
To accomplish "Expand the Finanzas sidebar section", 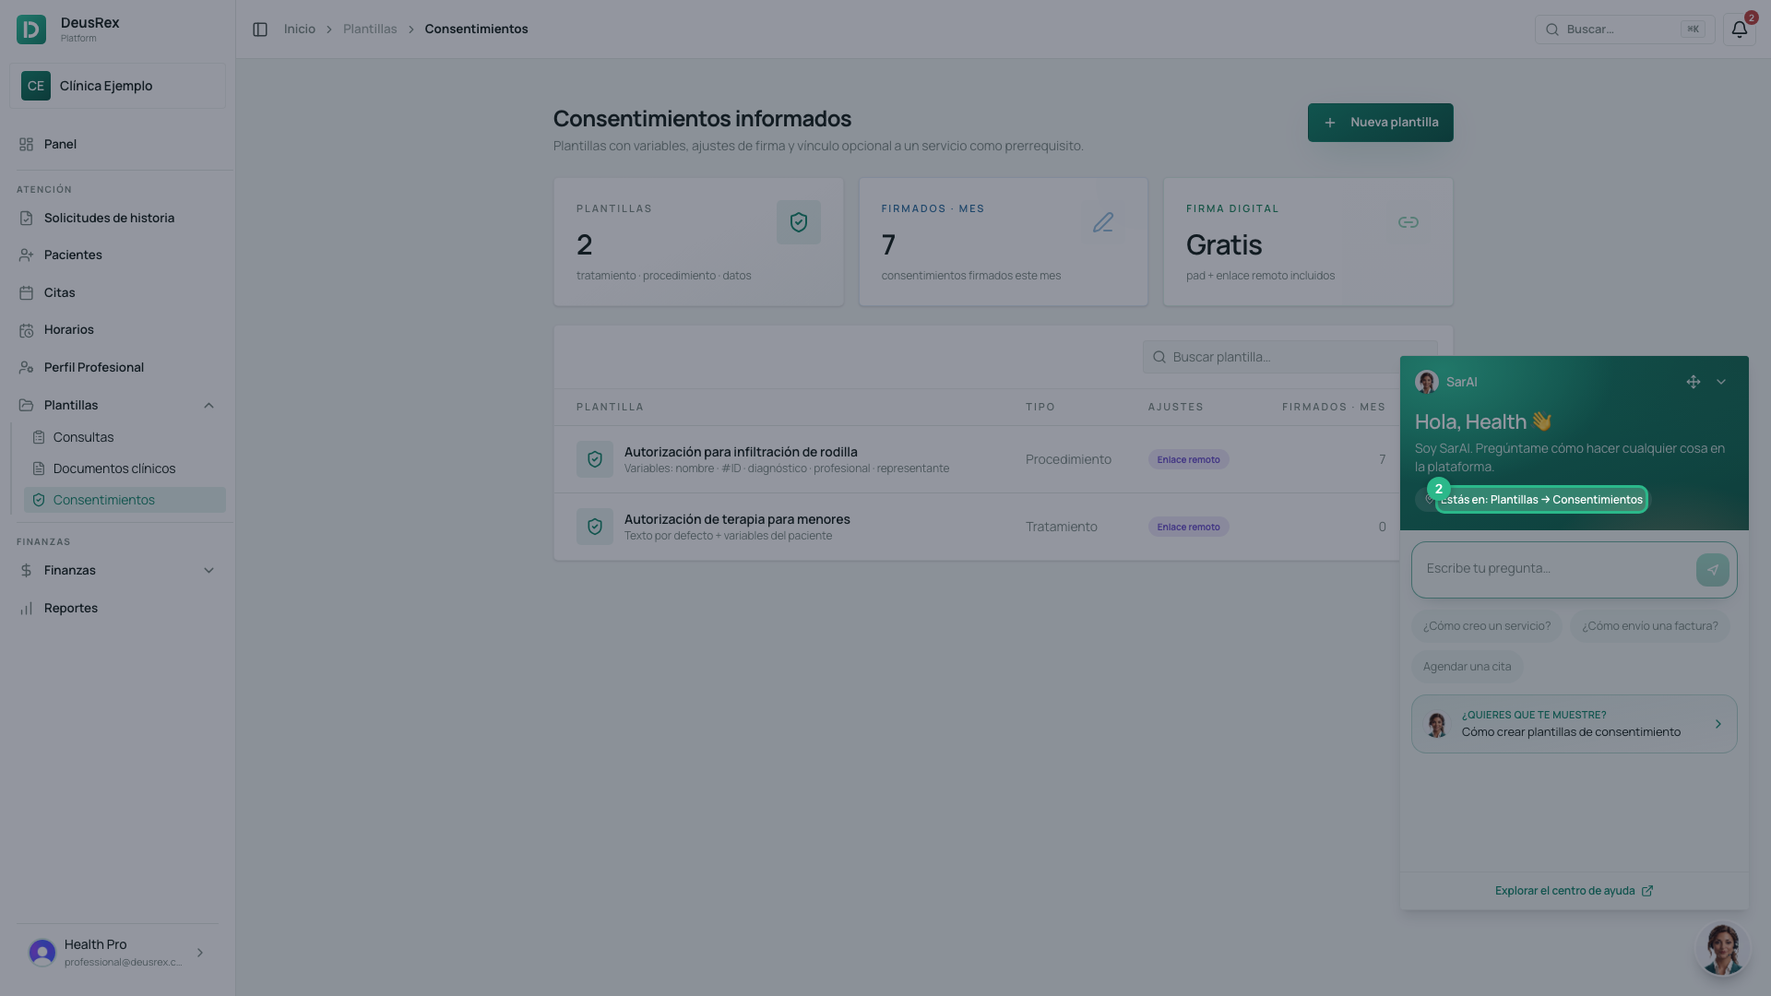I will point(208,571).
